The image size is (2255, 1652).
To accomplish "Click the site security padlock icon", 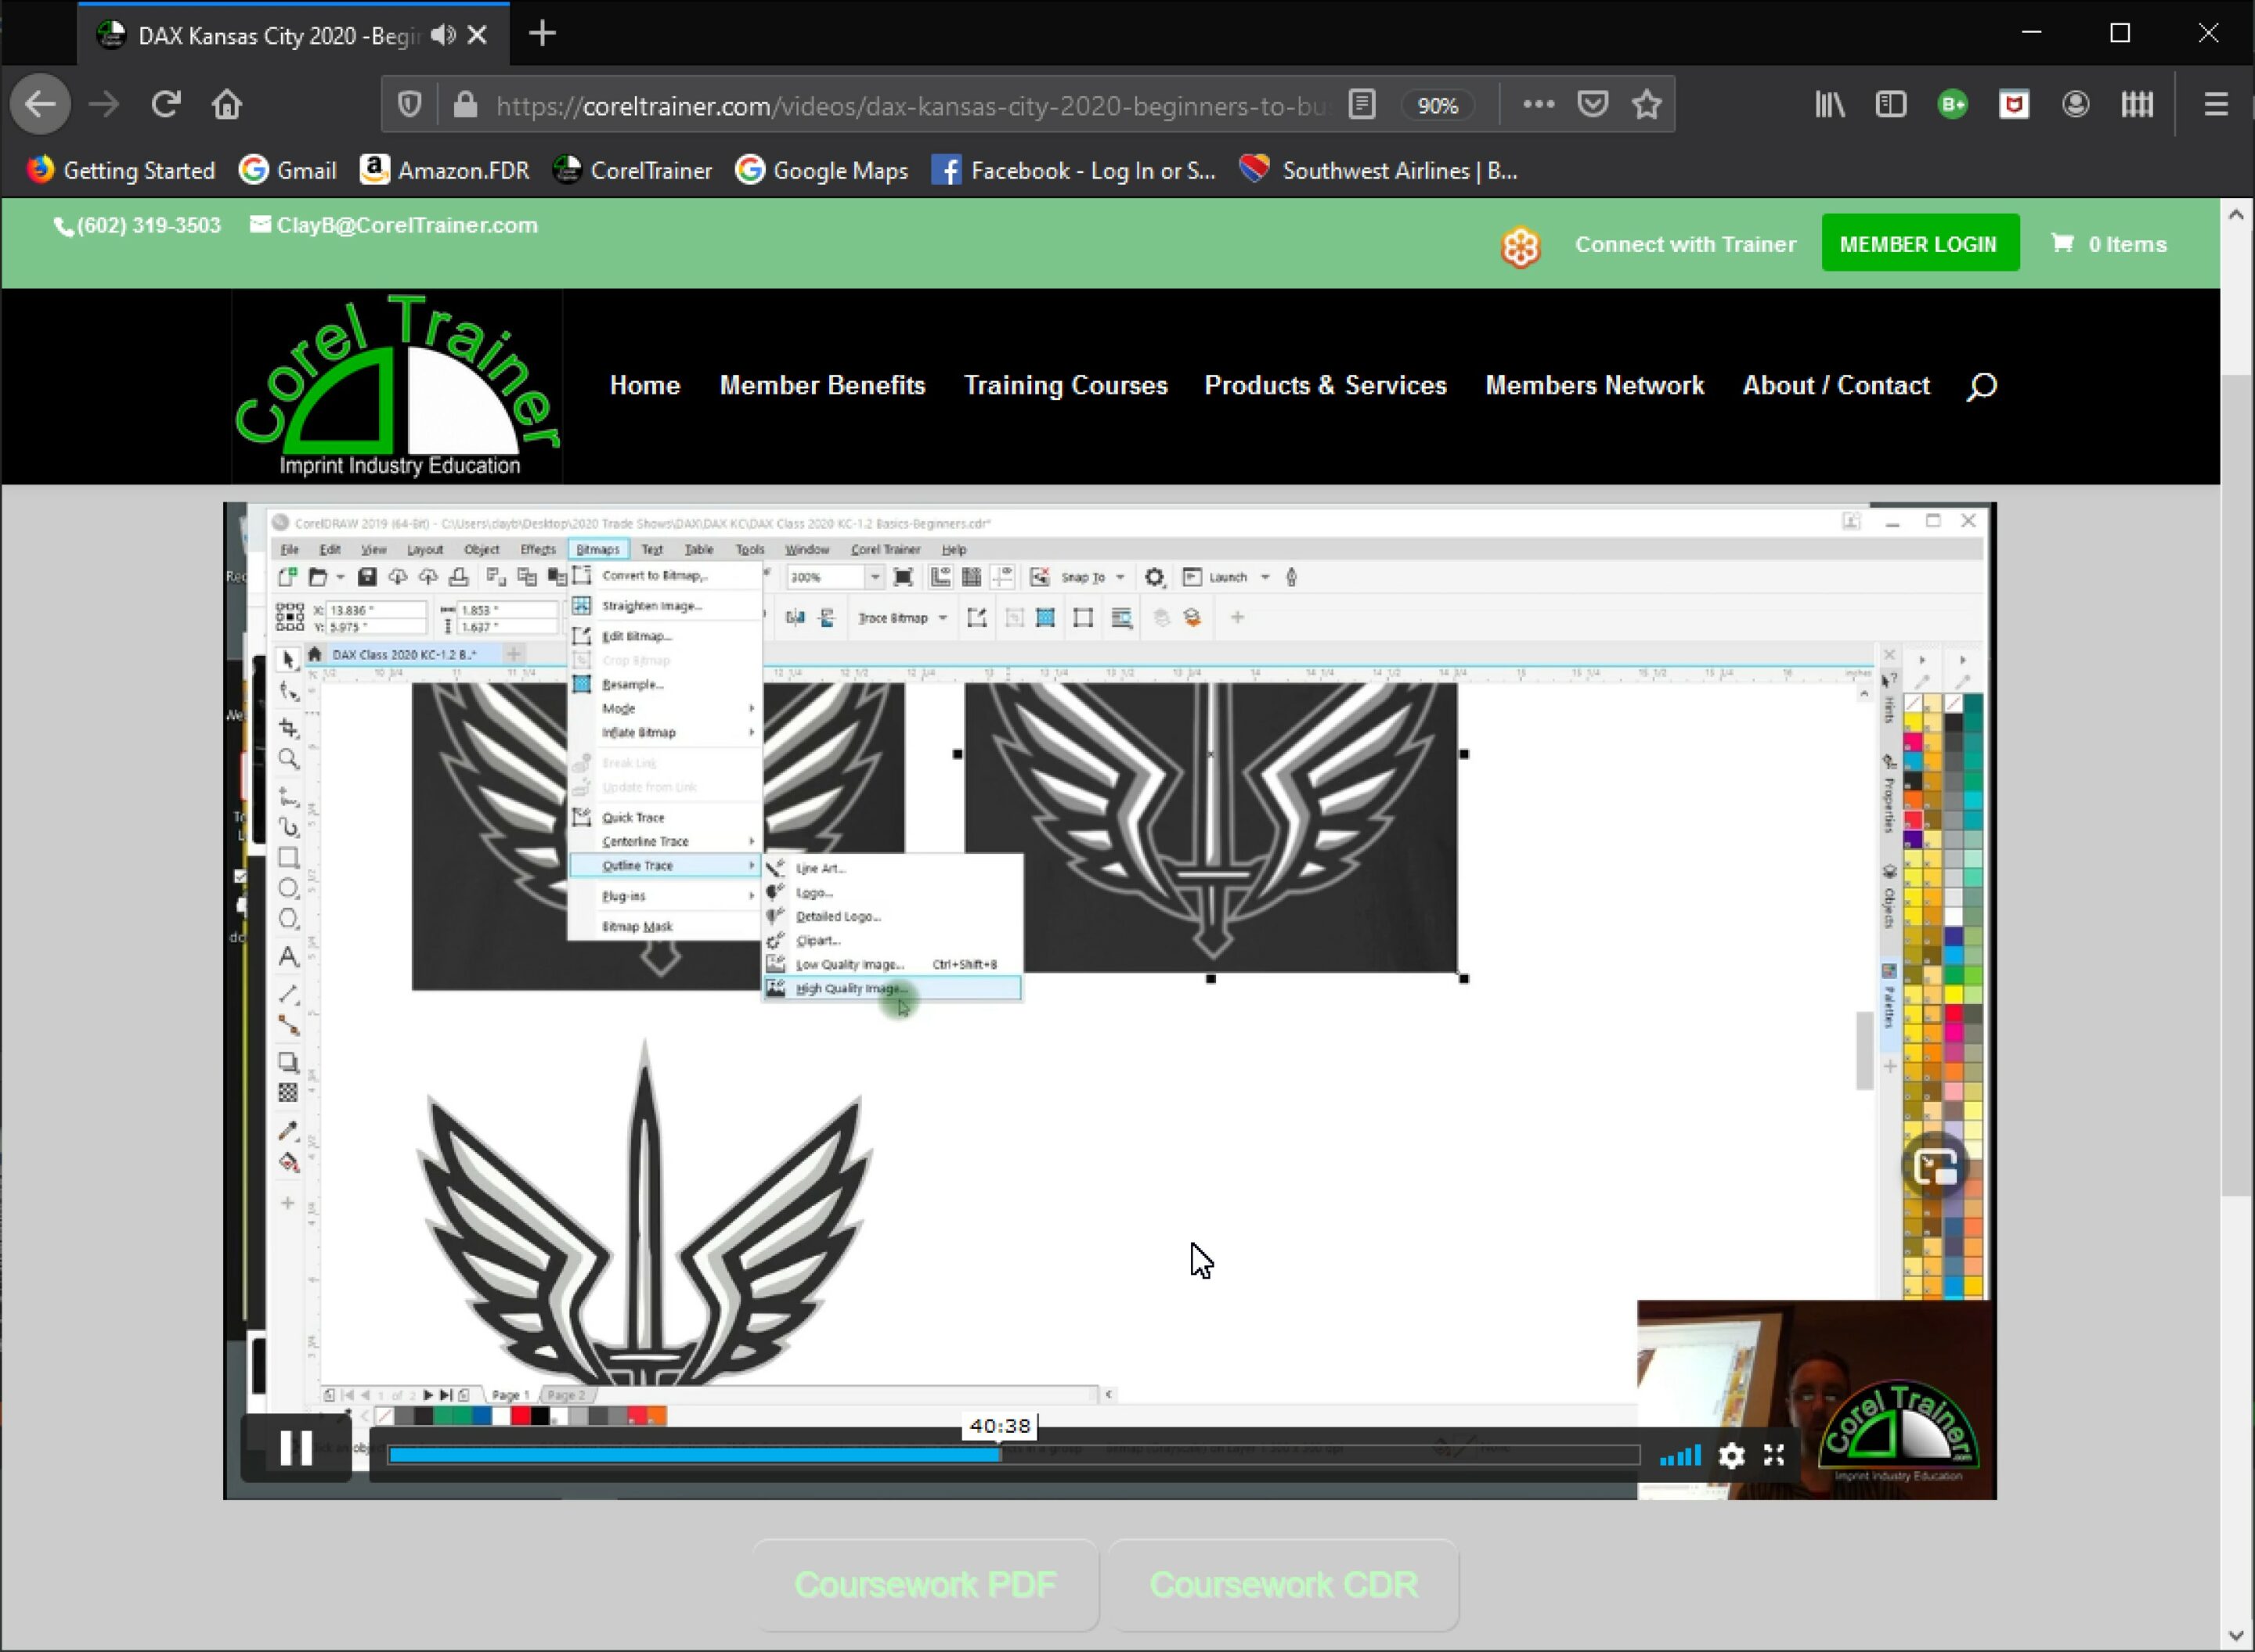I will click(x=465, y=104).
